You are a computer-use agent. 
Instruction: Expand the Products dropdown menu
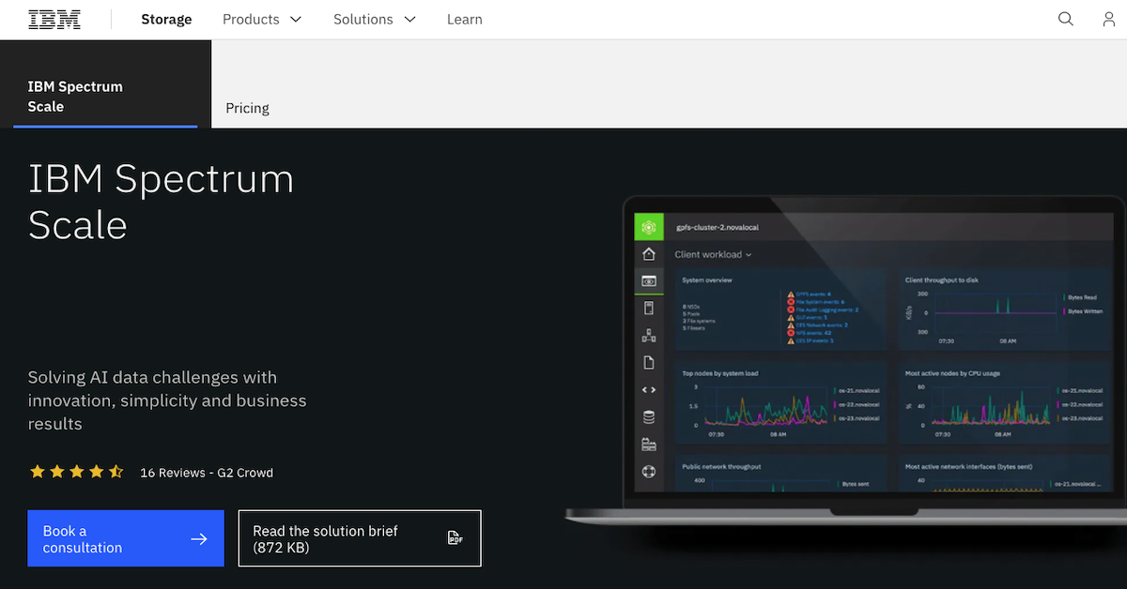tap(262, 19)
